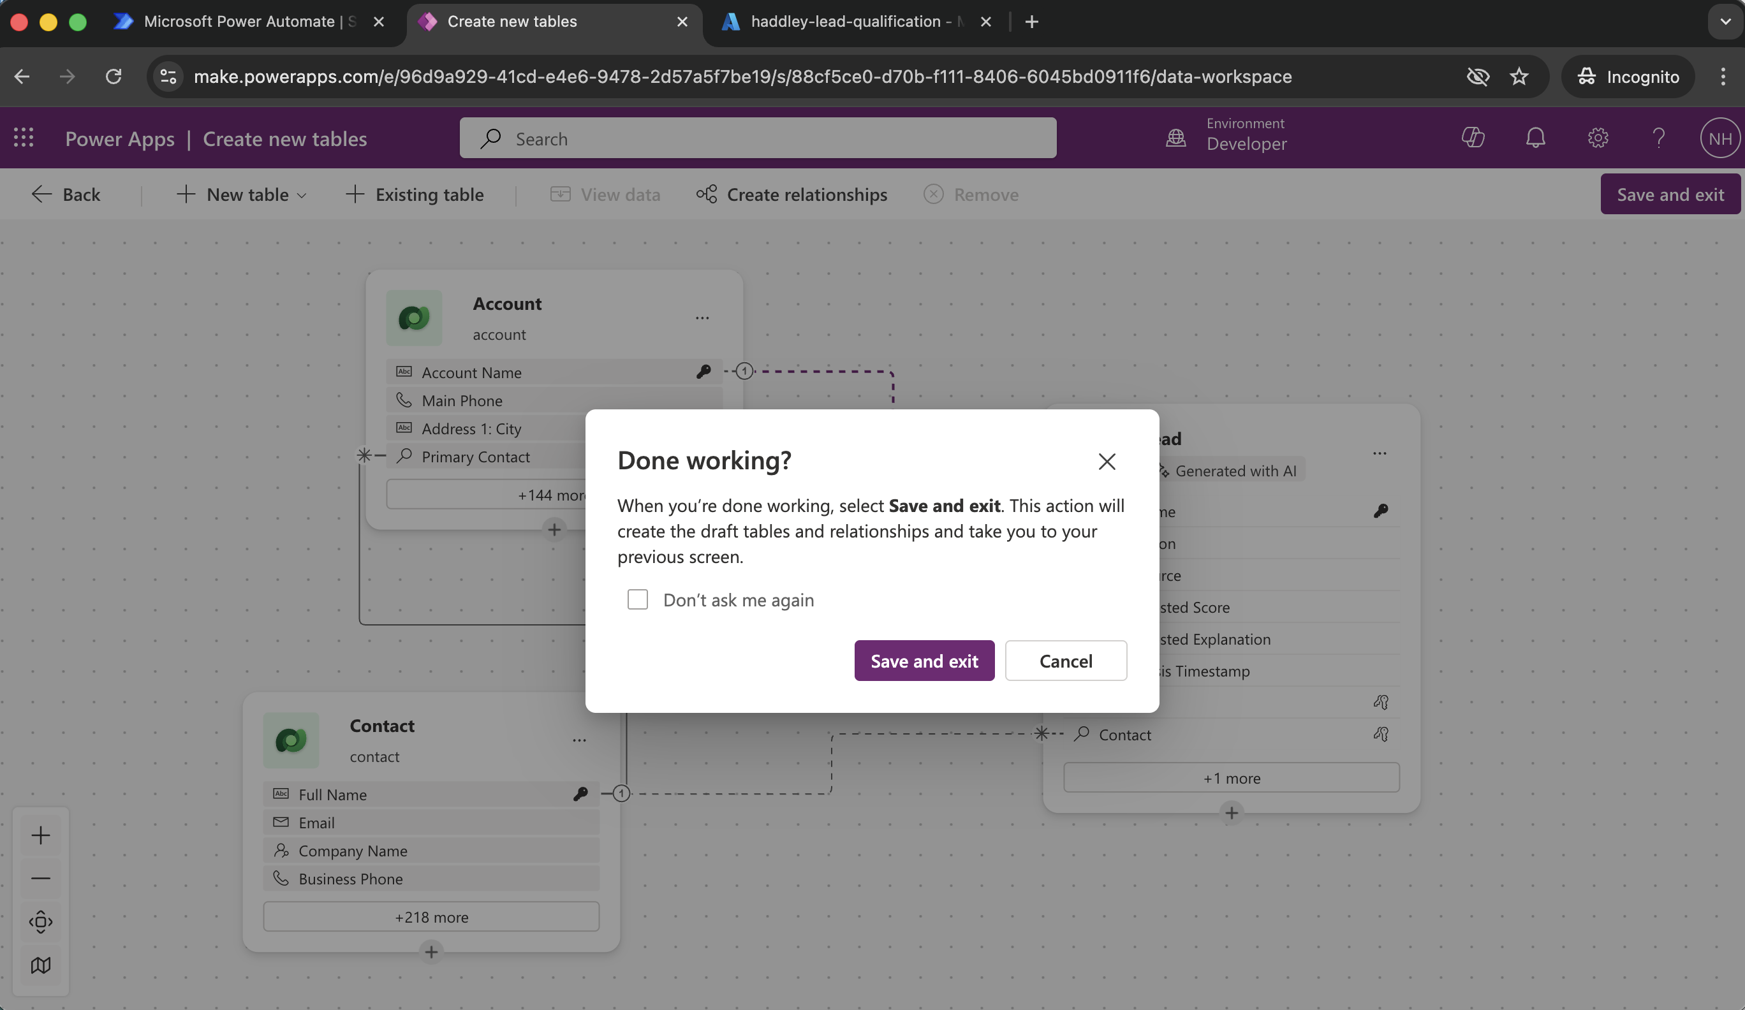Click the fit to view icon
The image size is (1745, 1010).
(41, 921)
